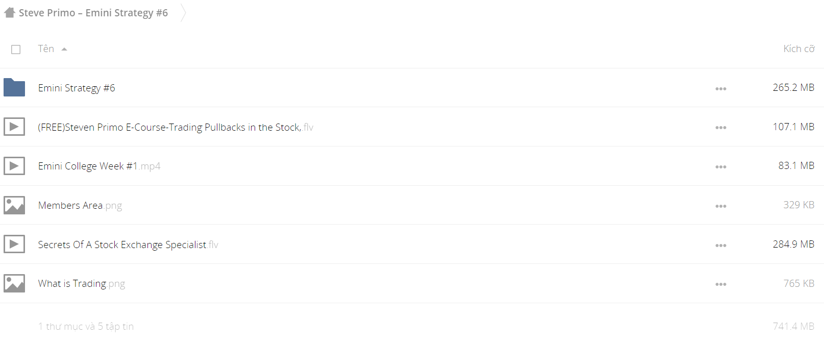
Task: Click image icon for Members Area png
Action: pyautogui.click(x=14, y=205)
